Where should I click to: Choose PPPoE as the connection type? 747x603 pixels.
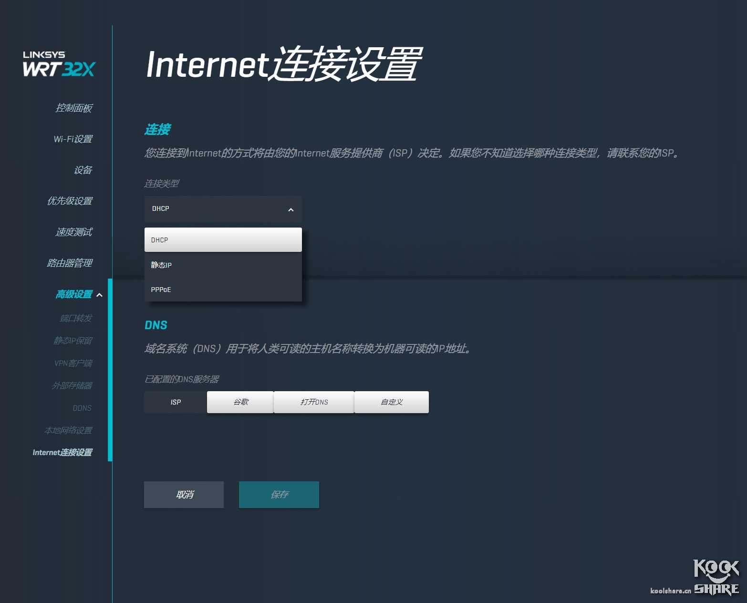pos(161,289)
